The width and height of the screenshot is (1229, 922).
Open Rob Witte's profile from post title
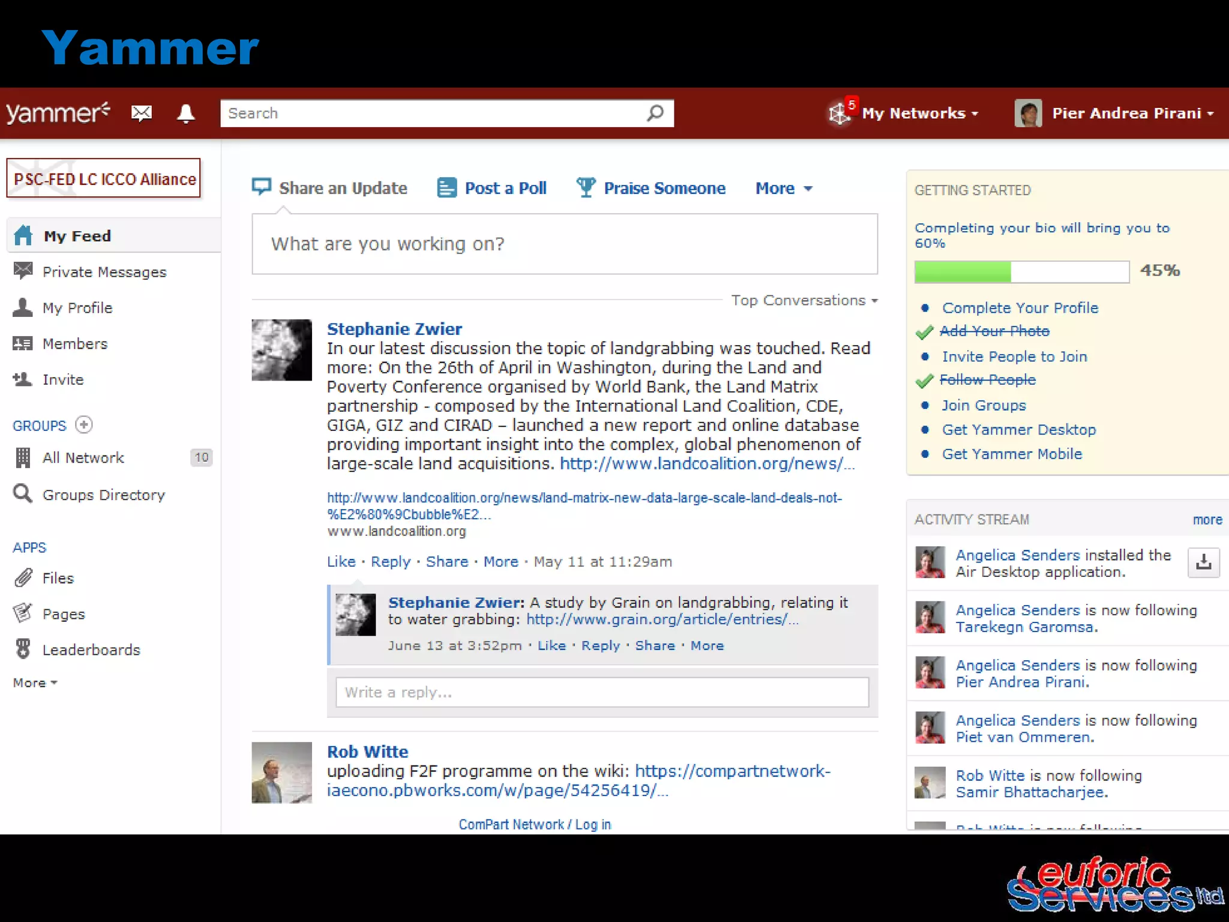point(367,752)
